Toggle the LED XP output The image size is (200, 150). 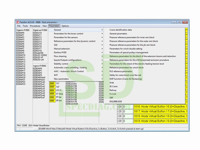[x=35, y=57]
